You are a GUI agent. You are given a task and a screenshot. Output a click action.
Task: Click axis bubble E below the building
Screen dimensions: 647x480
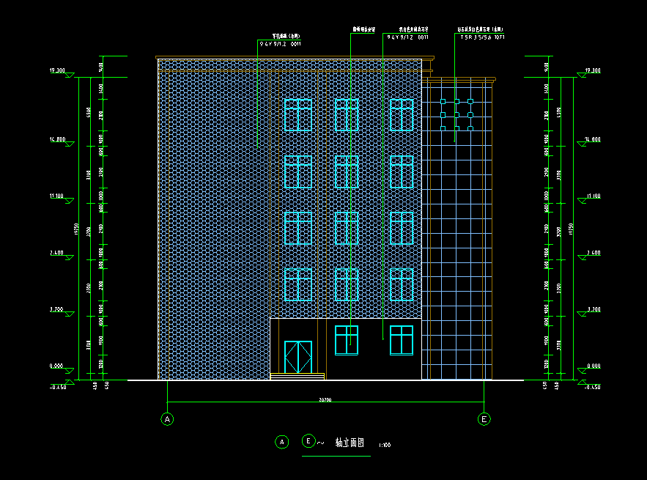(x=484, y=419)
